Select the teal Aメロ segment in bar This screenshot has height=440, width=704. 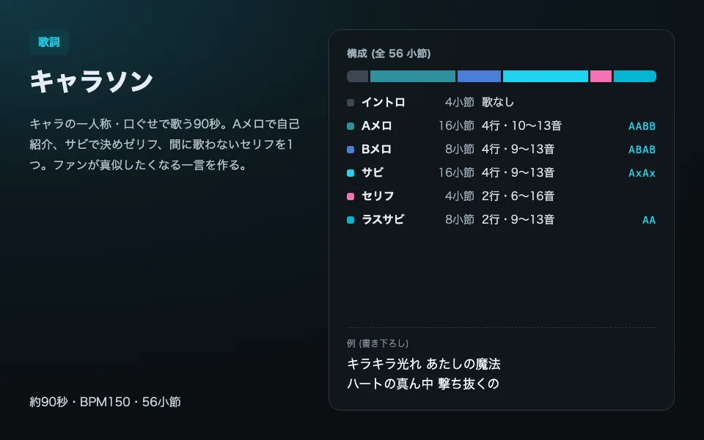pos(413,76)
